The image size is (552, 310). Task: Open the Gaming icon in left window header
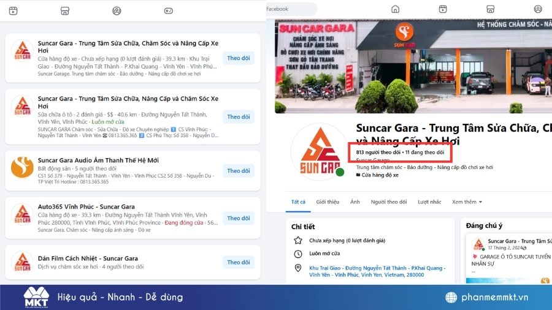168,11
